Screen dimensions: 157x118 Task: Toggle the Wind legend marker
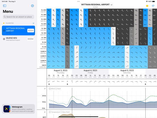click(x=50, y=89)
